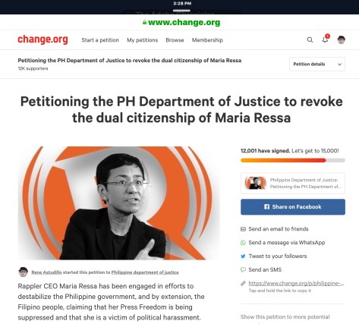Select the petition preview card thumbnail
This screenshot has width=359, height=324.
[256, 183]
